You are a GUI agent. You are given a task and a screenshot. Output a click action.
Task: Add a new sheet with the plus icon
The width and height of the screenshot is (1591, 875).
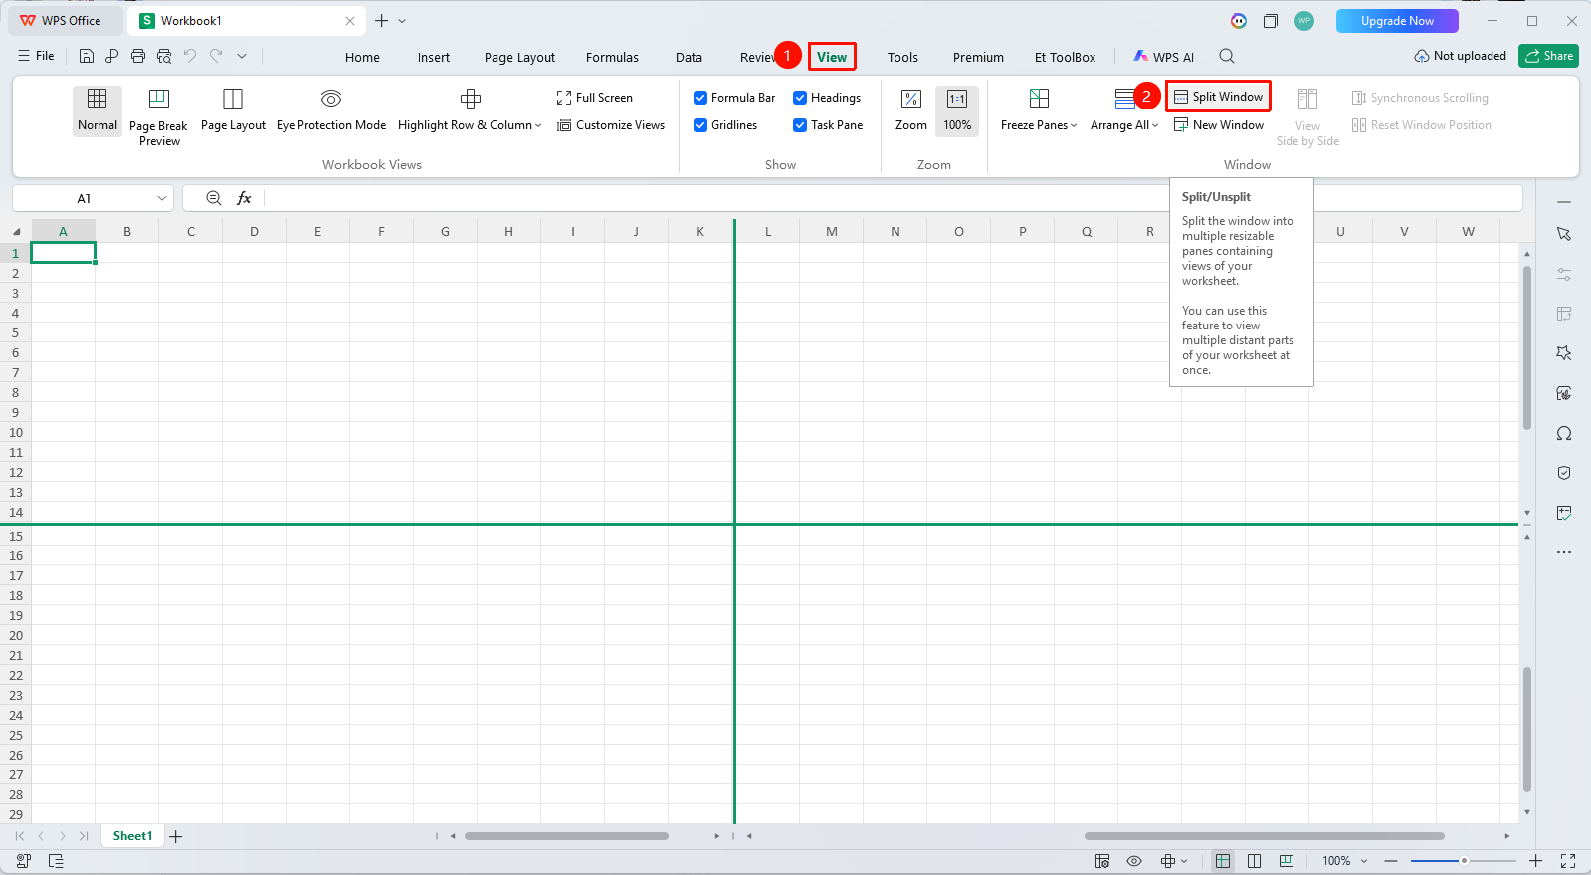click(x=176, y=836)
